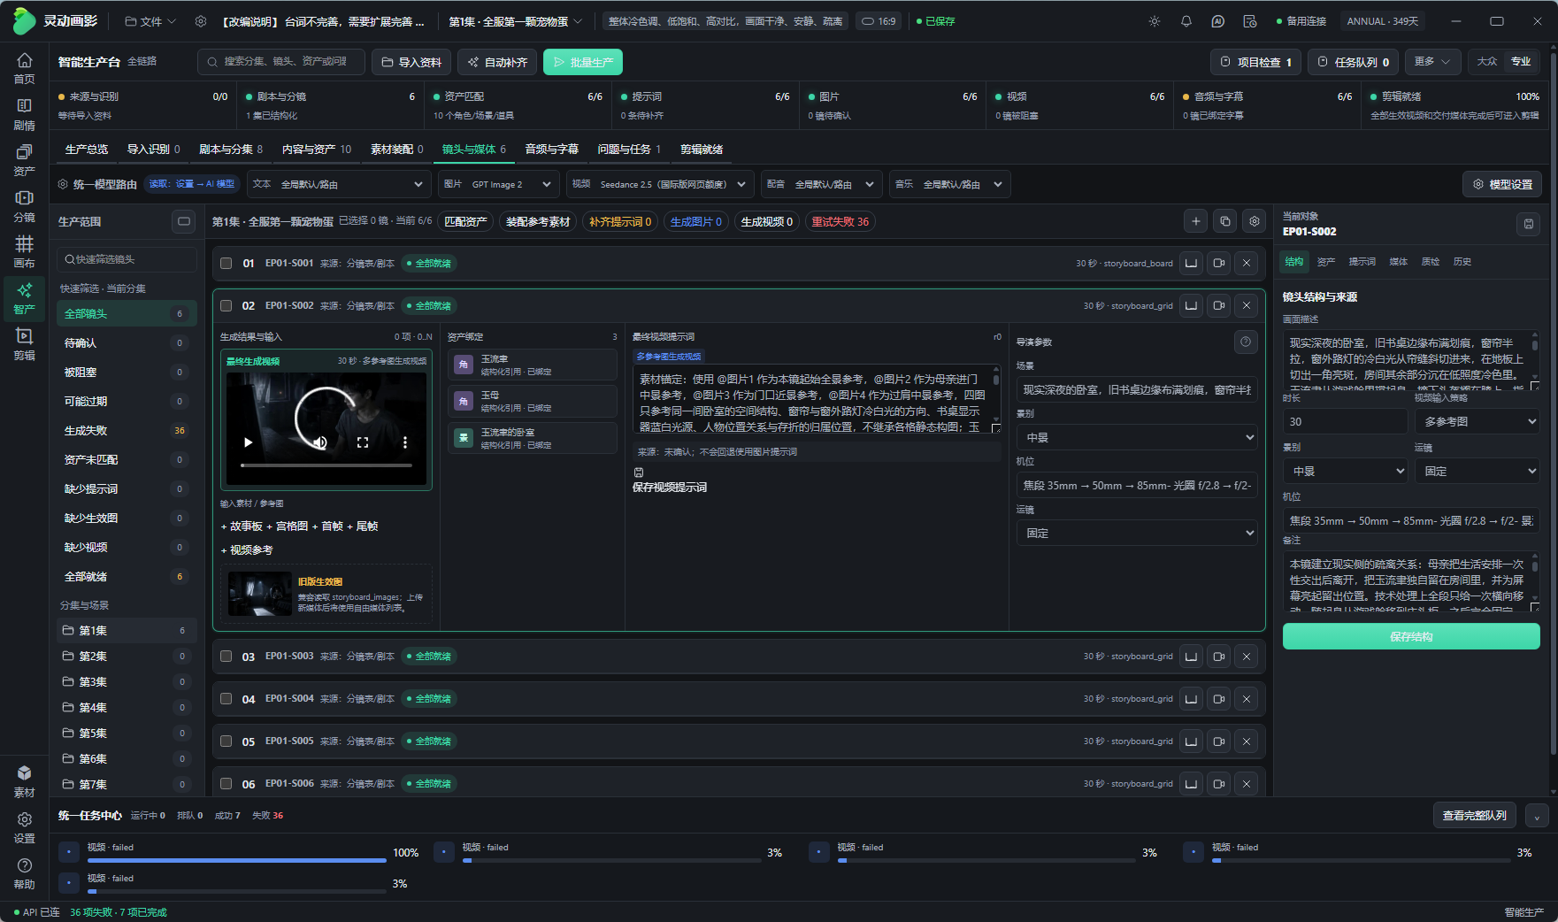
Task: Open the 提示词 tab in right panel
Action: click(x=1362, y=262)
